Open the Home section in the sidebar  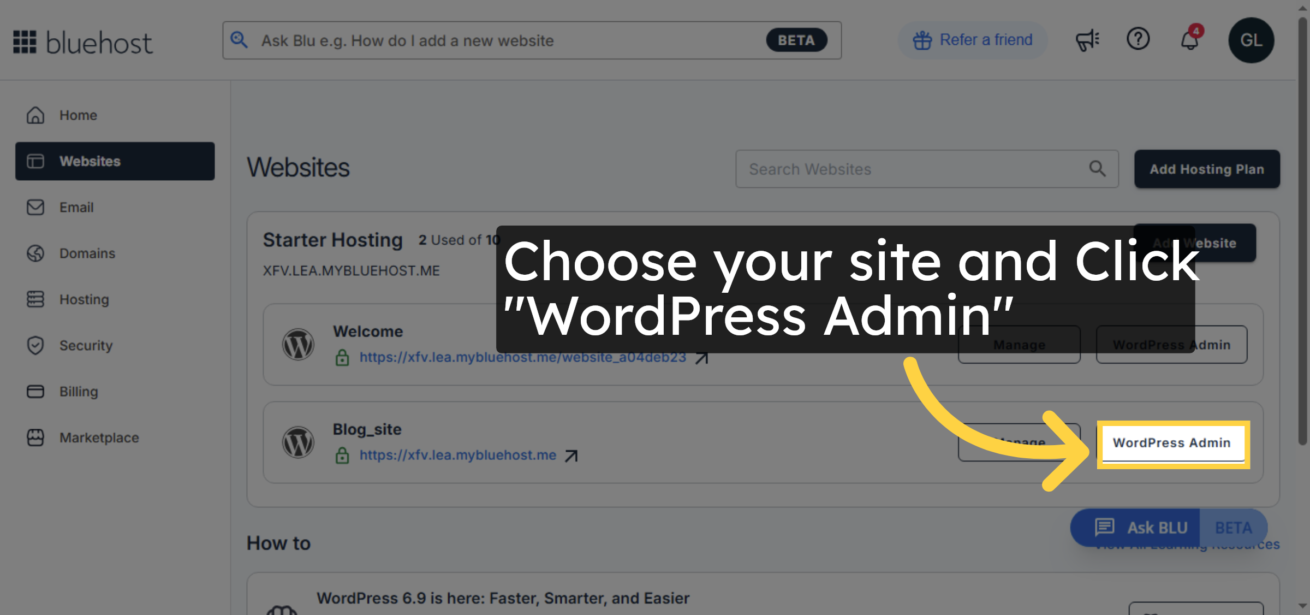78,115
